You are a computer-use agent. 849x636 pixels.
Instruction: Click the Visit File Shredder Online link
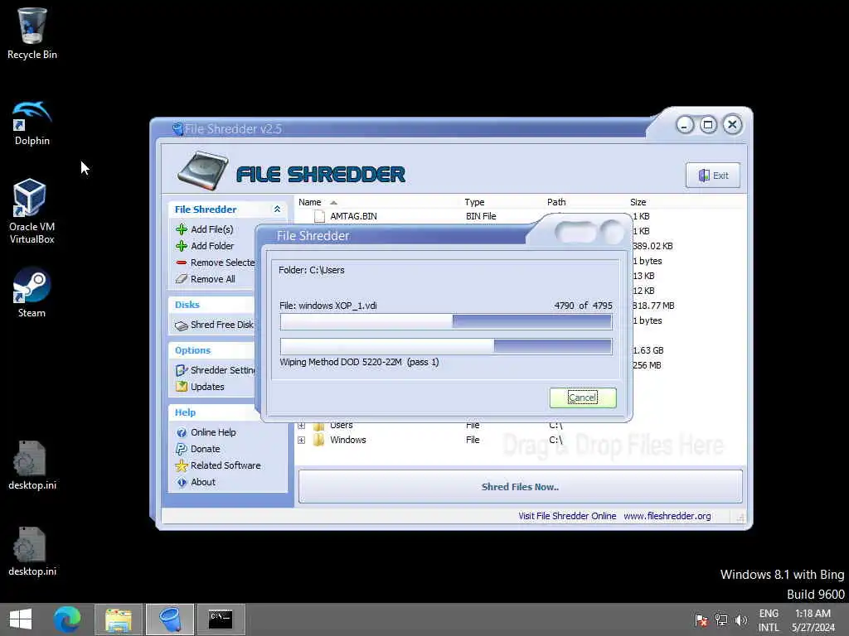click(x=567, y=516)
